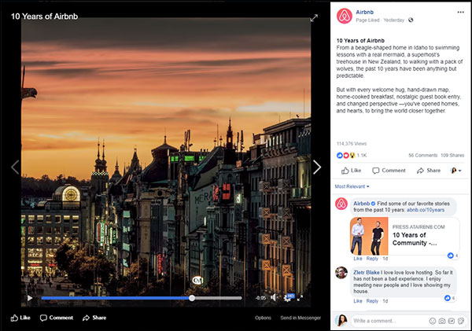This screenshot has width=472, height=331.
Task: Click Send in Messenger
Action: (x=301, y=318)
